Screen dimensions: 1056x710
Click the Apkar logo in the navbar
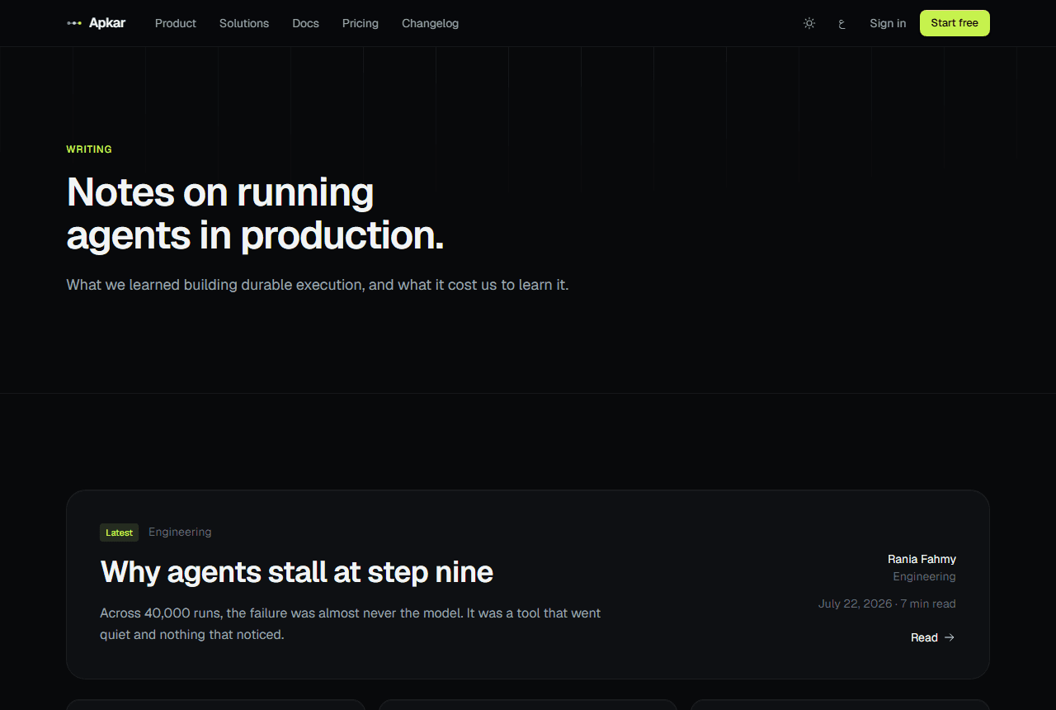pos(96,23)
